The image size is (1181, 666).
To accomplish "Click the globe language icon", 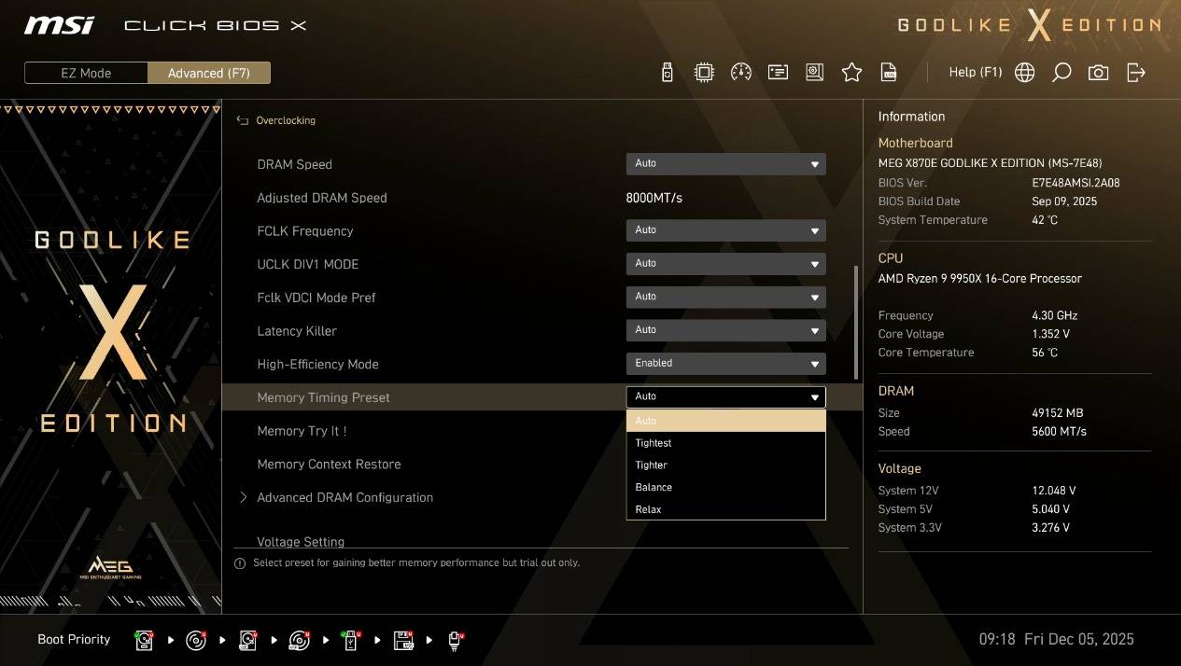I will click(1024, 73).
